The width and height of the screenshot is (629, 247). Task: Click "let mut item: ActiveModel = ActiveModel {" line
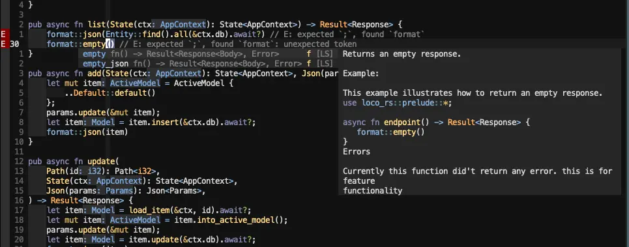coord(139,83)
